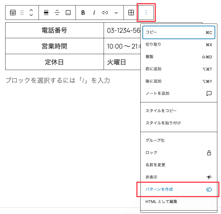Click the table block type icon
This screenshot has height=214, width=221.
[x=13, y=13]
